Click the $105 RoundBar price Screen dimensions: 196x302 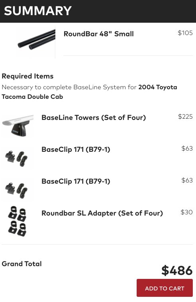[x=185, y=33]
